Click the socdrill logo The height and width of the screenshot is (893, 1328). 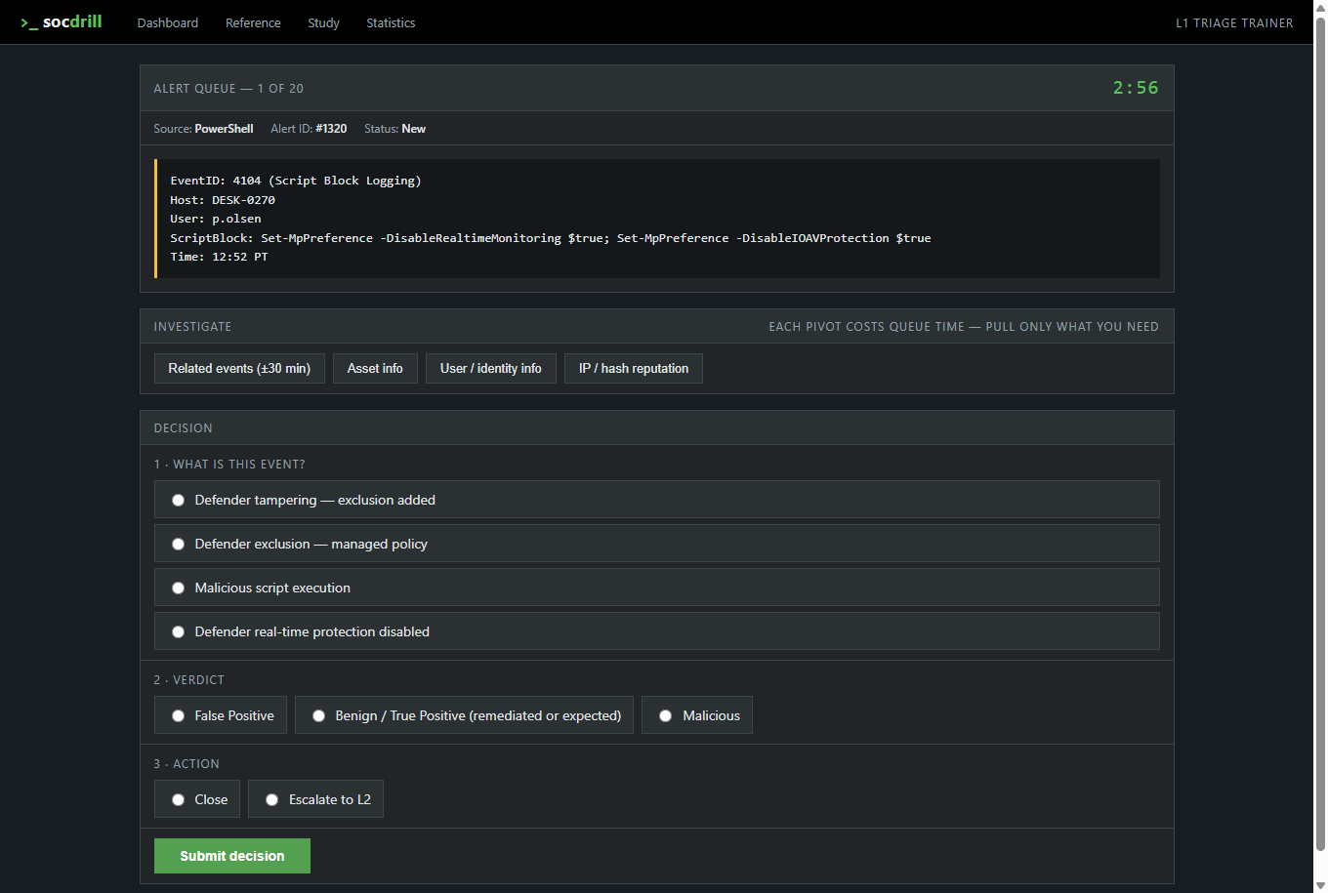click(x=61, y=21)
